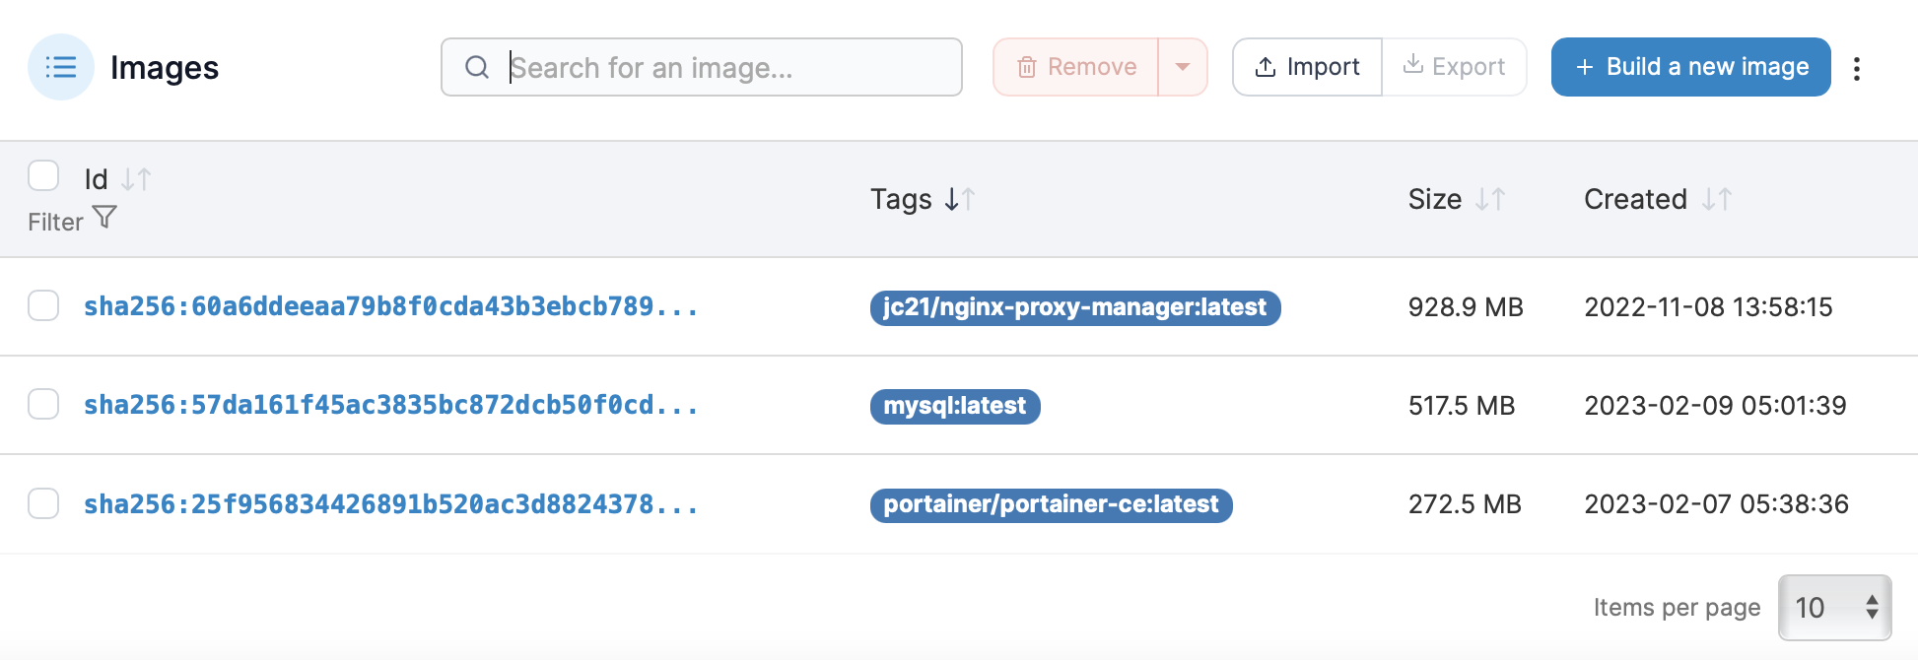The height and width of the screenshot is (660, 1918).
Task: Select the portainer-ce image checkbox
Action: tap(43, 503)
